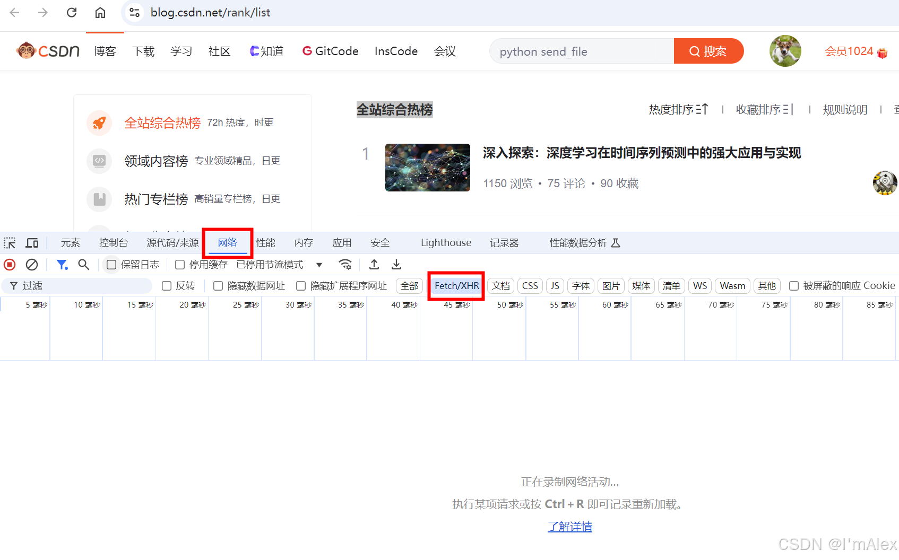Open the 应用 DevTools tab
The height and width of the screenshot is (560, 899).
(x=342, y=243)
